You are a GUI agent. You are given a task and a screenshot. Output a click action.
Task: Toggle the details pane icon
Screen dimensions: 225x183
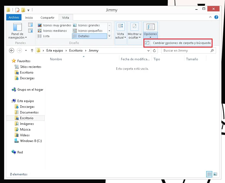(30, 31)
